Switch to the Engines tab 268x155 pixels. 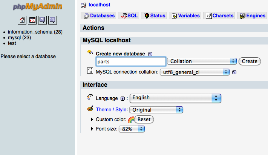(x=252, y=15)
